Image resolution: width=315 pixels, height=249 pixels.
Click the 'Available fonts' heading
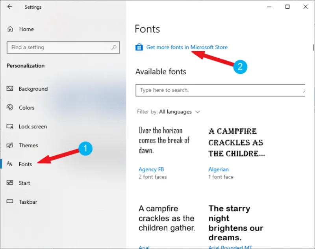[161, 72]
